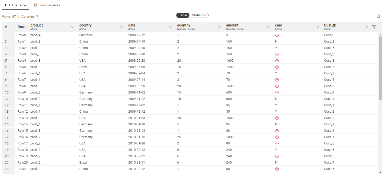Select the missing-value icon in Row9 card
Screen dimensions: 385x174
(277, 92)
